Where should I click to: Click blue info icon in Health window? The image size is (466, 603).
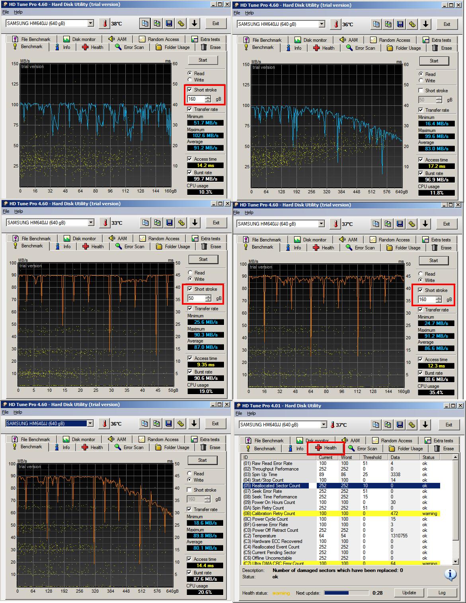point(450,575)
